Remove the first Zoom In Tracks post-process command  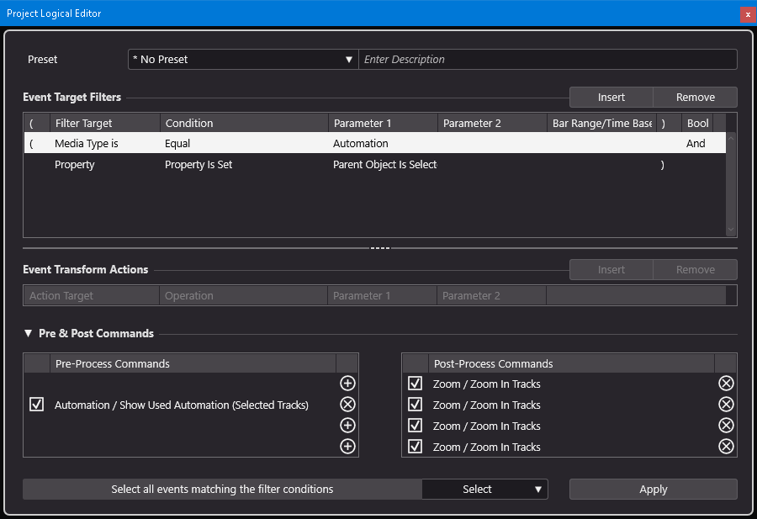click(726, 384)
